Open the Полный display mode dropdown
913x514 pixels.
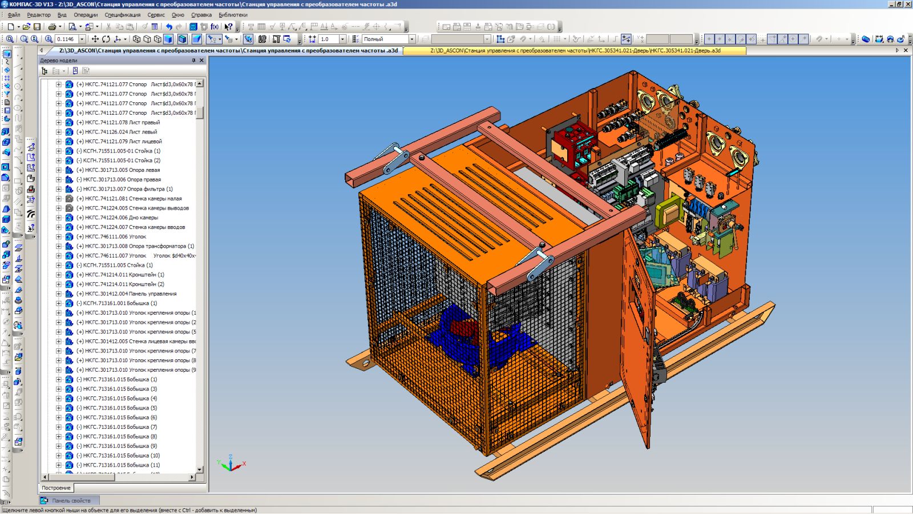tap(411, 39)
